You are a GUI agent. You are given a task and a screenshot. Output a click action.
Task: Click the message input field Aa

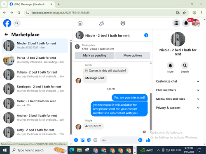119,140
